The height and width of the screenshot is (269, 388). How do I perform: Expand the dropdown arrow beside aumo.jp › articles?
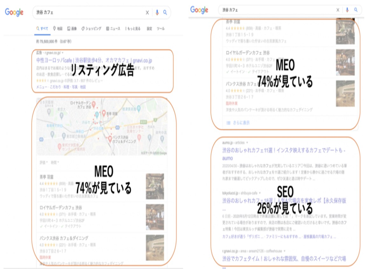(x=247, y=143)
